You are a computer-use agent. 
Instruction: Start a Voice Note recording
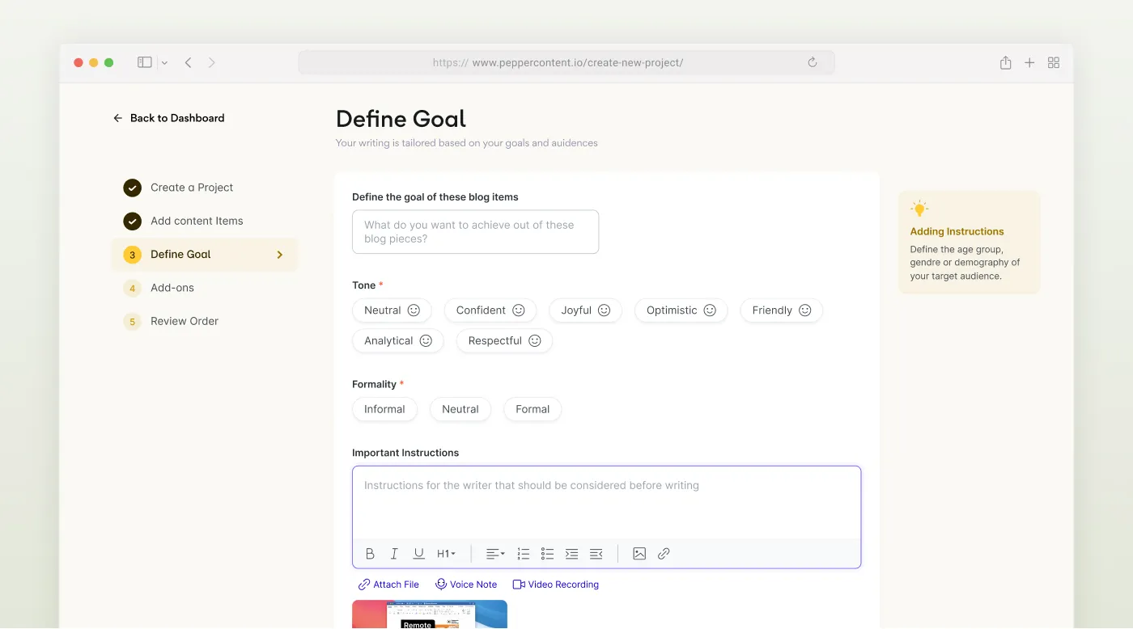point(466,585)
